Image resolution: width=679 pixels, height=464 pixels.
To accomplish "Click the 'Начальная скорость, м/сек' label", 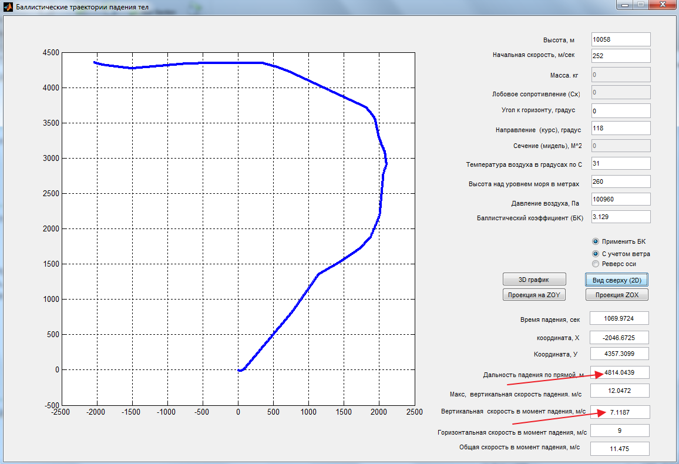I will pyautogui.click(x=533, y=55).
